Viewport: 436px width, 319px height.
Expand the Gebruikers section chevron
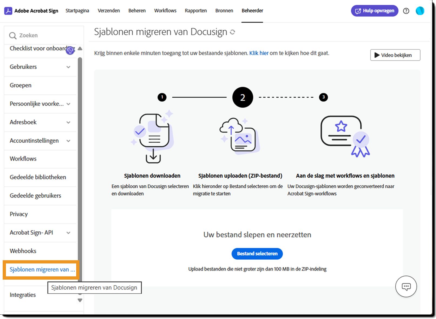click(x=69, y=67)
